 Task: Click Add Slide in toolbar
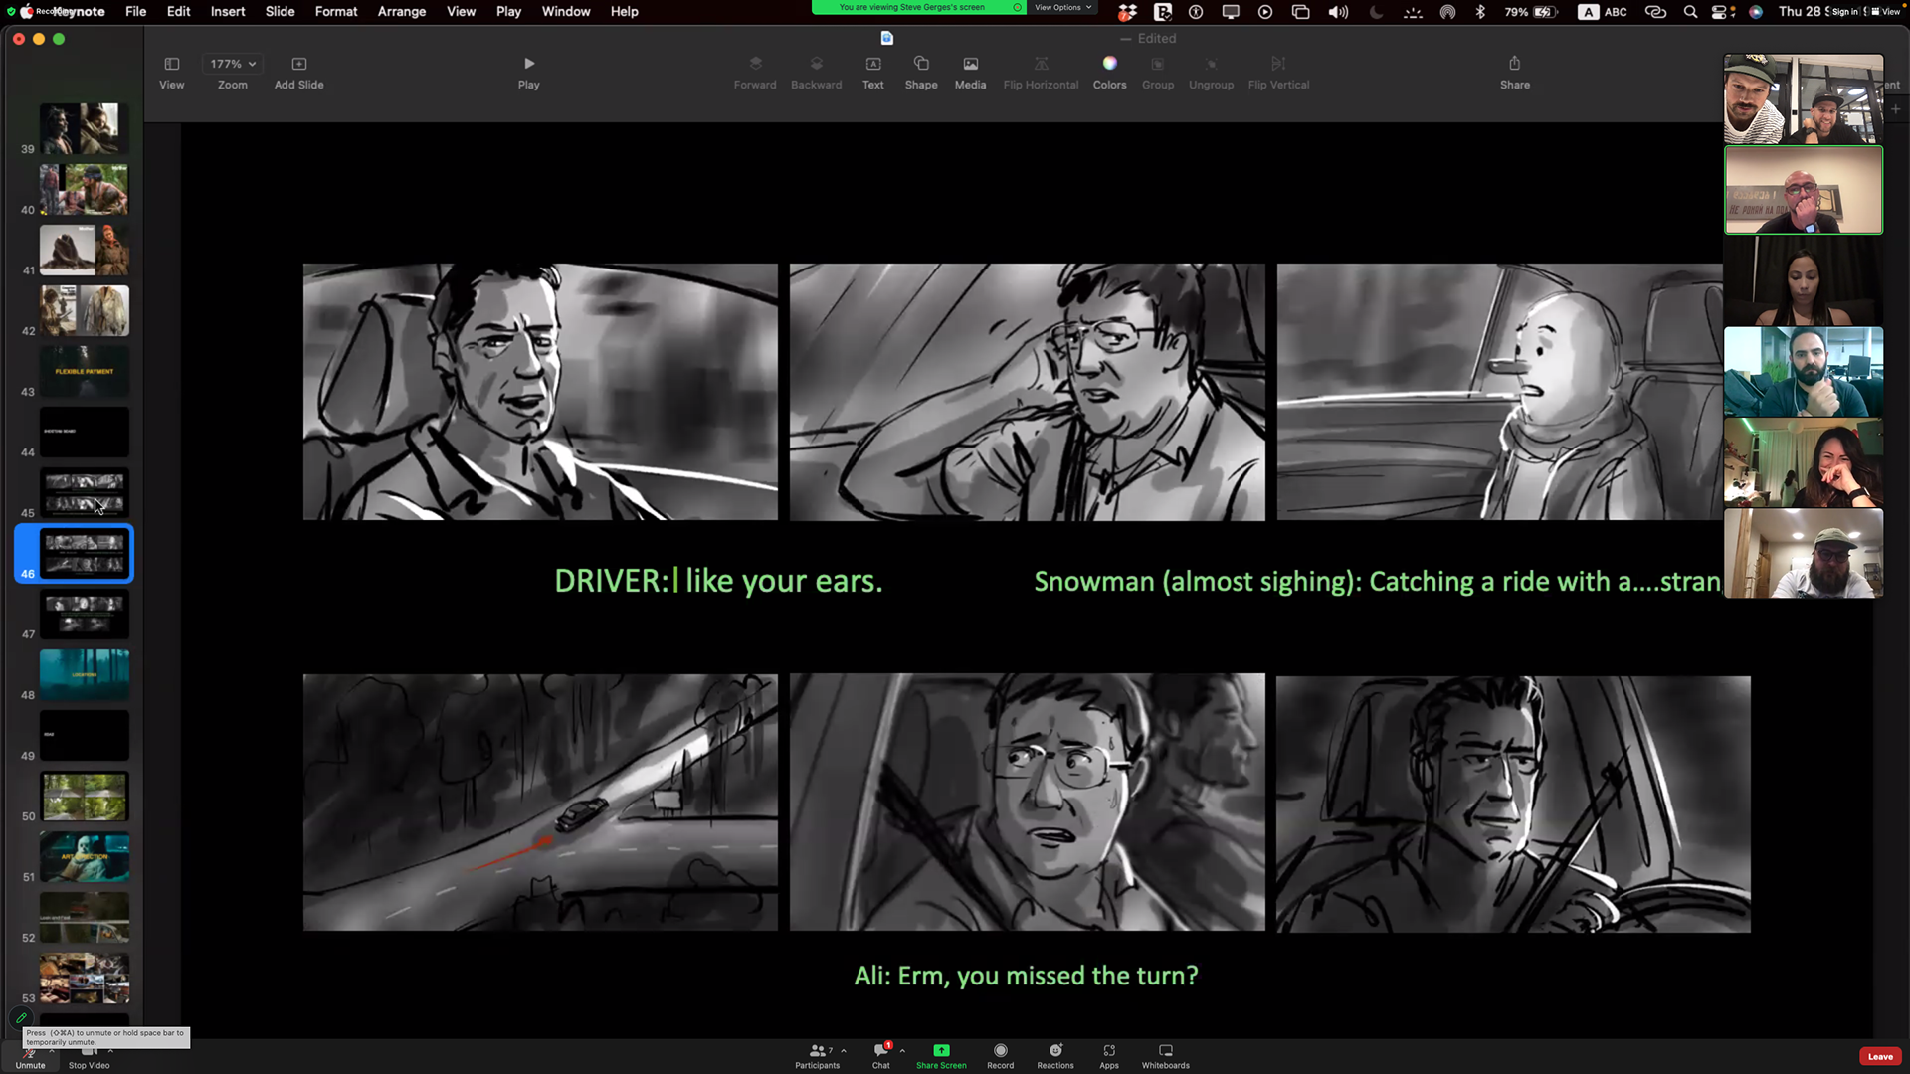298,64
